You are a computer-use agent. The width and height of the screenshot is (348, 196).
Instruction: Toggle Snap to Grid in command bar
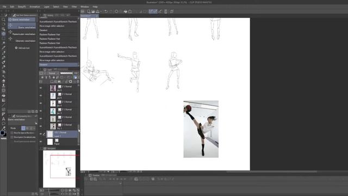pyautogui.click(x=160, y=11)
